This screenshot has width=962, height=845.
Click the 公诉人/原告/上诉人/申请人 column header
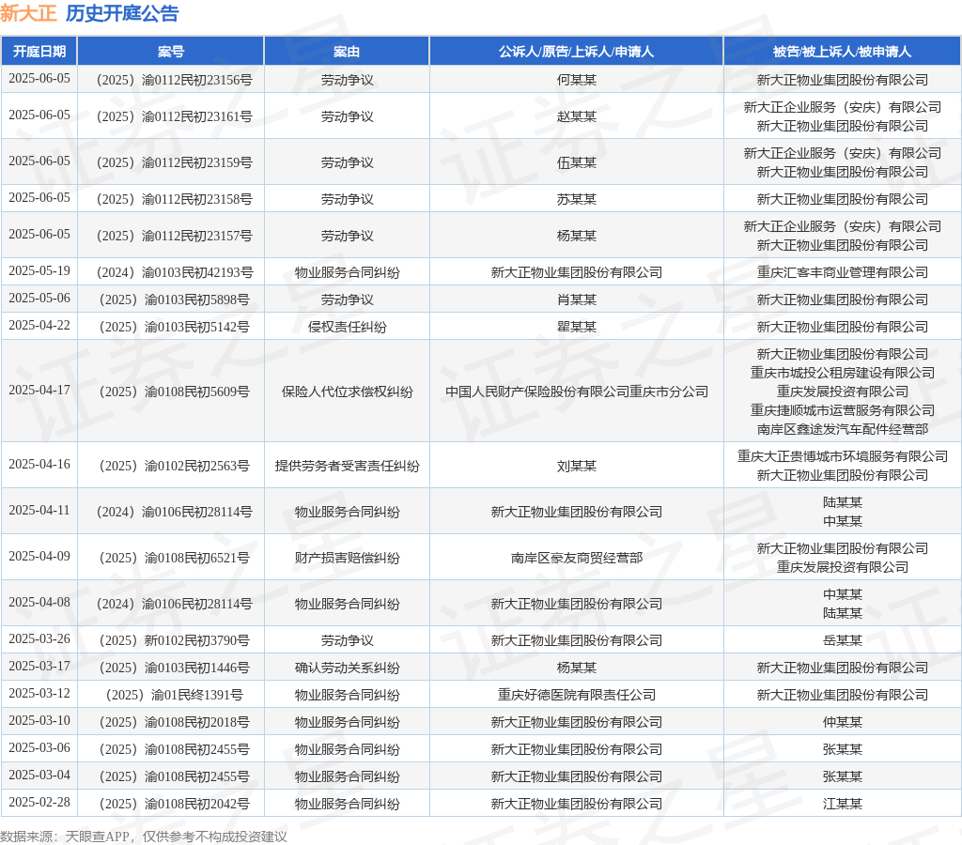pos(576,52)
